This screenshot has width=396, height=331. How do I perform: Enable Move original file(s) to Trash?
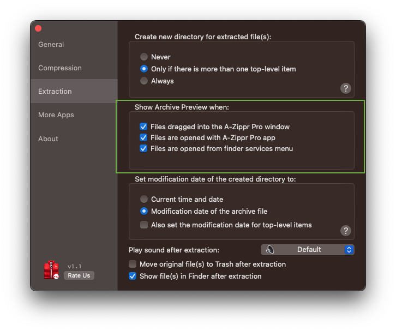click(x=133, y=264)
